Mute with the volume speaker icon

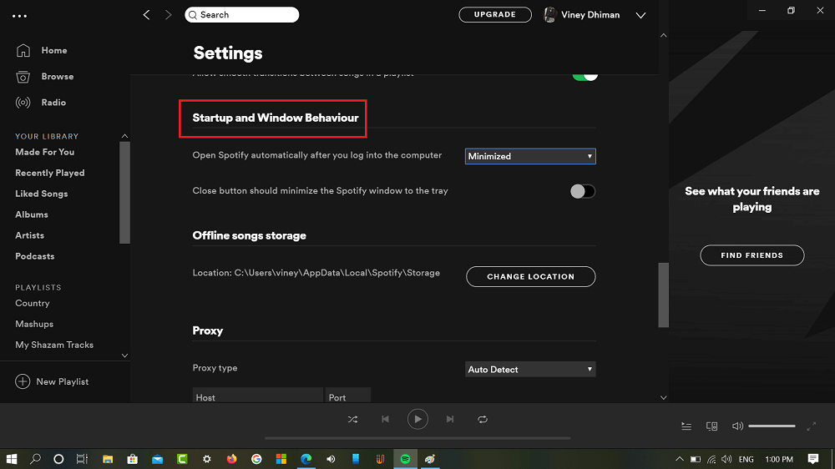pyautogui.click(x=737, y=426)
